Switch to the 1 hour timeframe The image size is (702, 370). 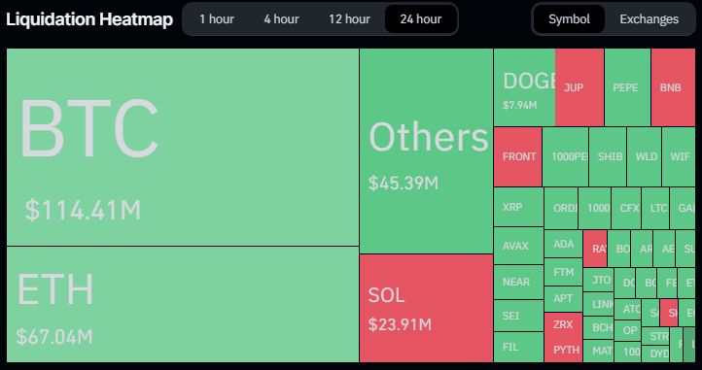click(217, 19)
